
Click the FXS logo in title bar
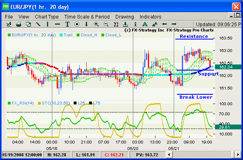(x=6, y=7)
